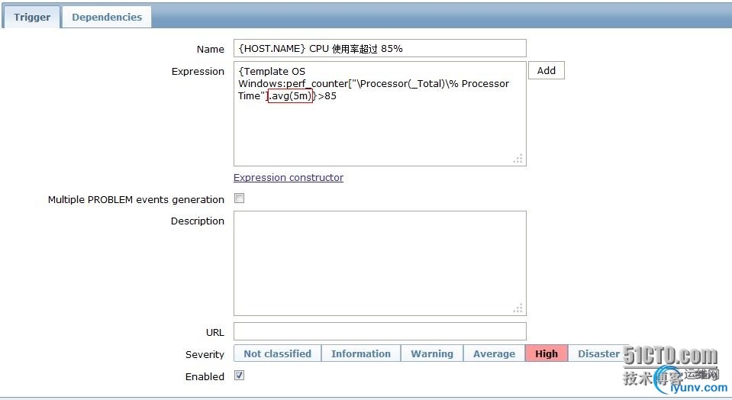Switch to the Dependencies tab
Image resolution: width=732 pixels, height=400 pixels.
click(107, 17)
